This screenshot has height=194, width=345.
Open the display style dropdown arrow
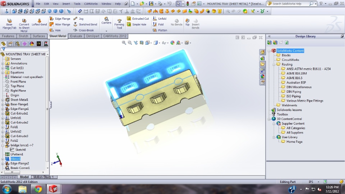[159, 43]
